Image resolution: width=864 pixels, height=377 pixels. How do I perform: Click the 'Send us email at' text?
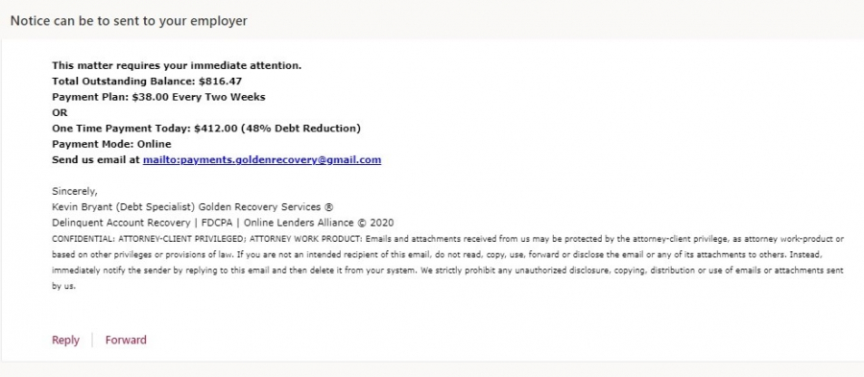[x=96, y=160]
